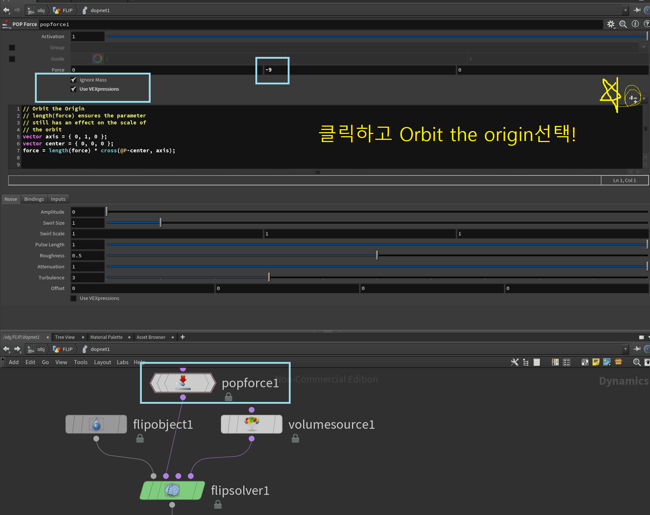The width and height of the screenshot is (650, 515).
Task: Add a sticky note
Action: 596,362
